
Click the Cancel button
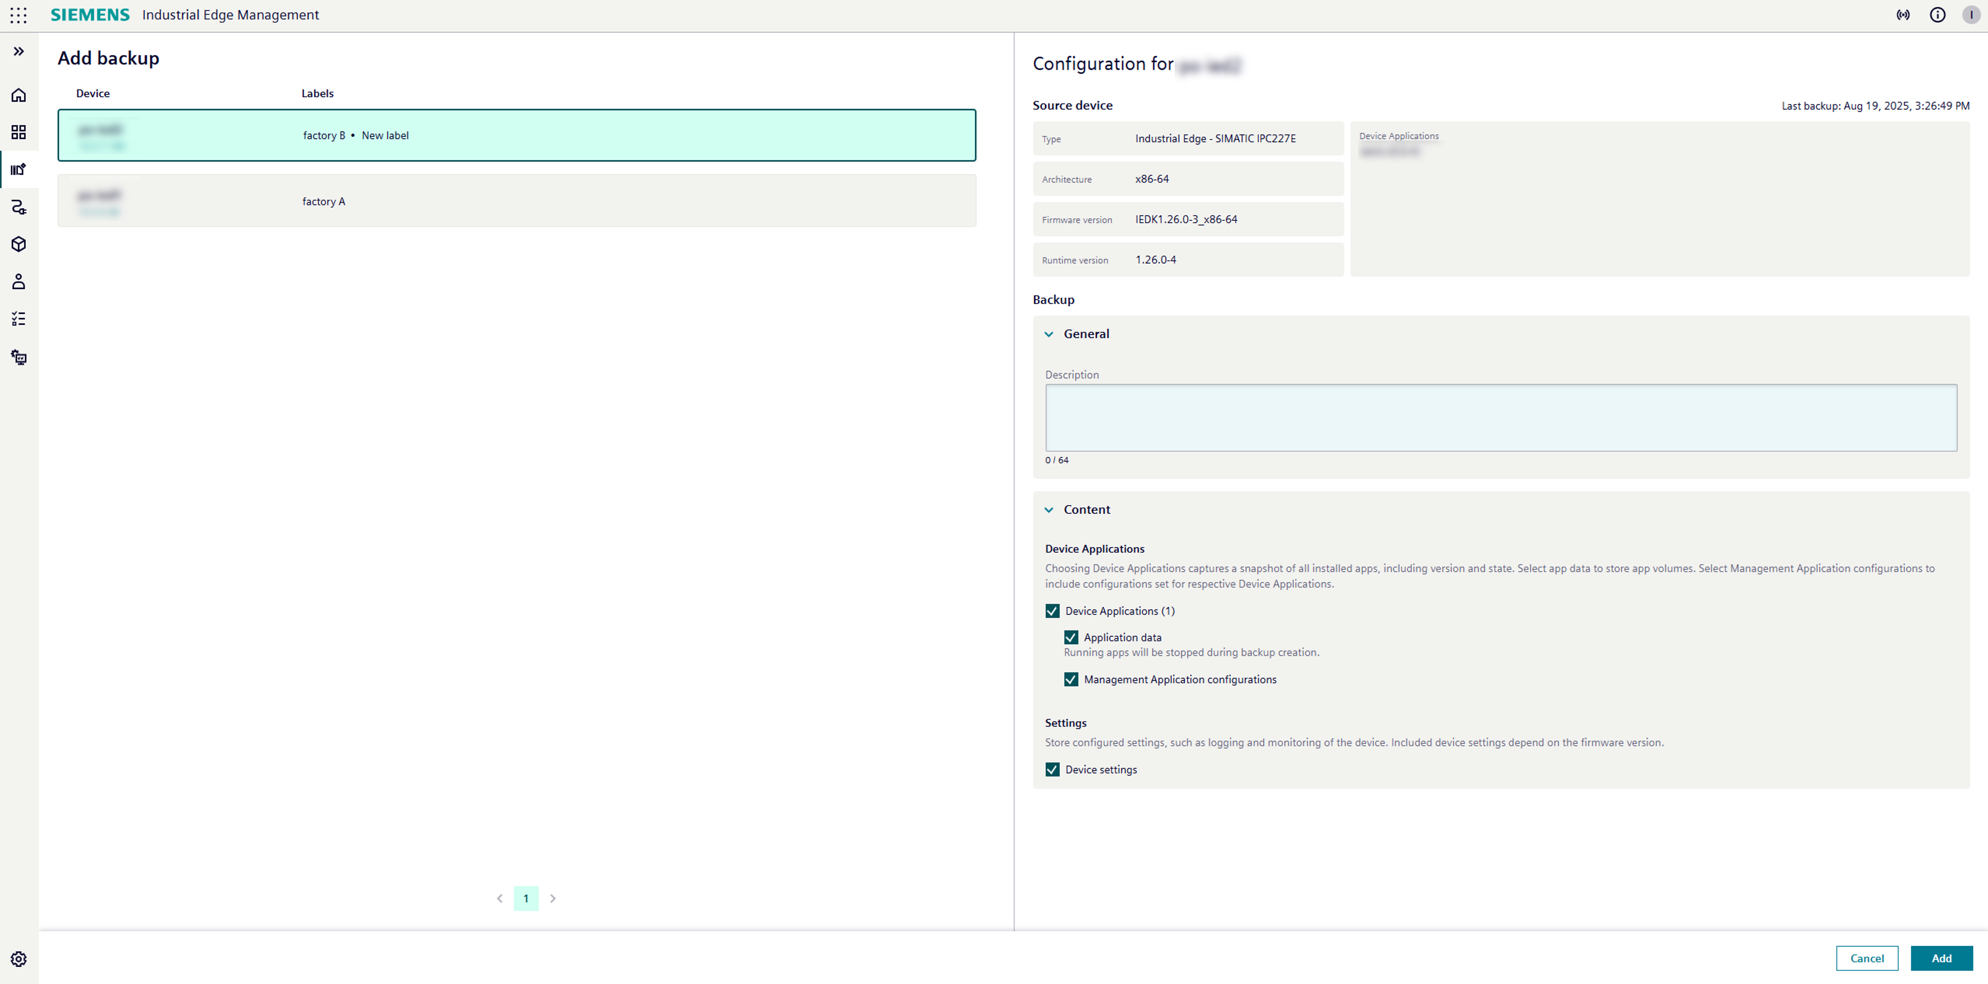(x=1866, y=958)
